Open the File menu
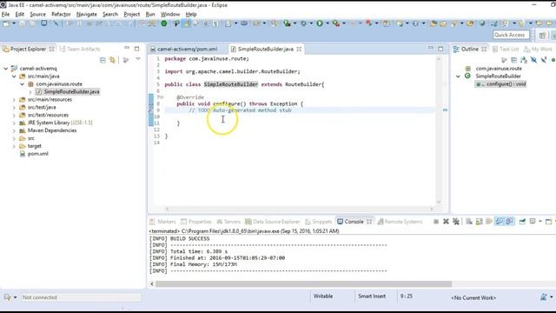556x313 pixels. pyautogui.click(x=6, y=14)
